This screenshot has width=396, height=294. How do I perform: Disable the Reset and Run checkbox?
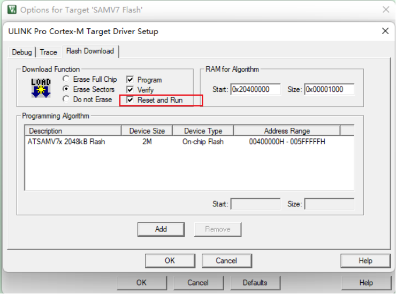click(x=130, y=100)
